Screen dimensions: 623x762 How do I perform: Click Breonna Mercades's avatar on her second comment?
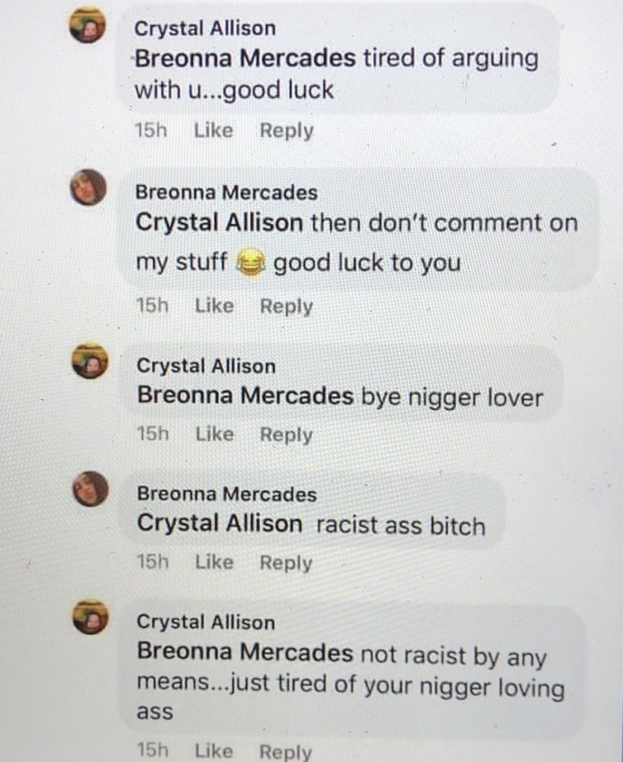click(90, 489)
